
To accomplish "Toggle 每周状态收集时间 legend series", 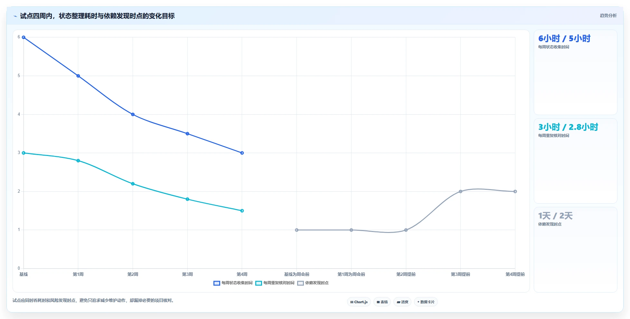I will point(233,283).
